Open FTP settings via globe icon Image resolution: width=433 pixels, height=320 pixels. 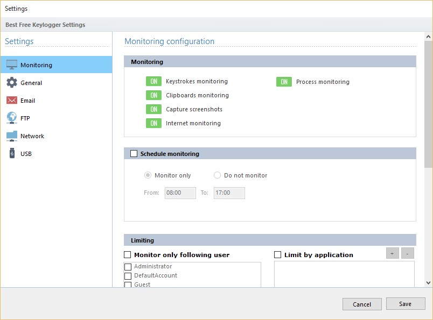[12, 118]
